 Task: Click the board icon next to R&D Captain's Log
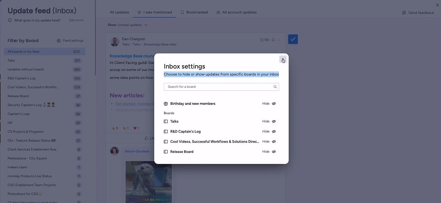pos(166,131)
